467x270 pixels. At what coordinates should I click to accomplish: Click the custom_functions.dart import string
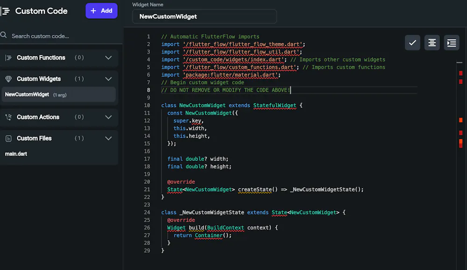(240, 67)
